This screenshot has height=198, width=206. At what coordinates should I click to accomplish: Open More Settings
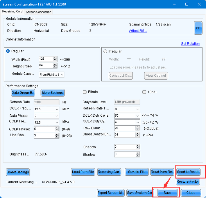coord(53,93)
